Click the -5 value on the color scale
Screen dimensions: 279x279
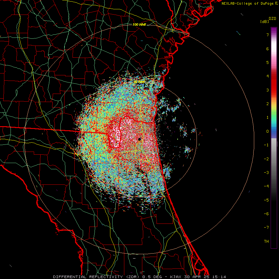pyautogui.click(x=266, y=200)
